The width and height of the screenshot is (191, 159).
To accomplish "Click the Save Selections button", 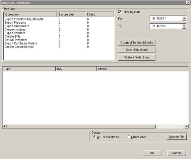I will point(137,50).
